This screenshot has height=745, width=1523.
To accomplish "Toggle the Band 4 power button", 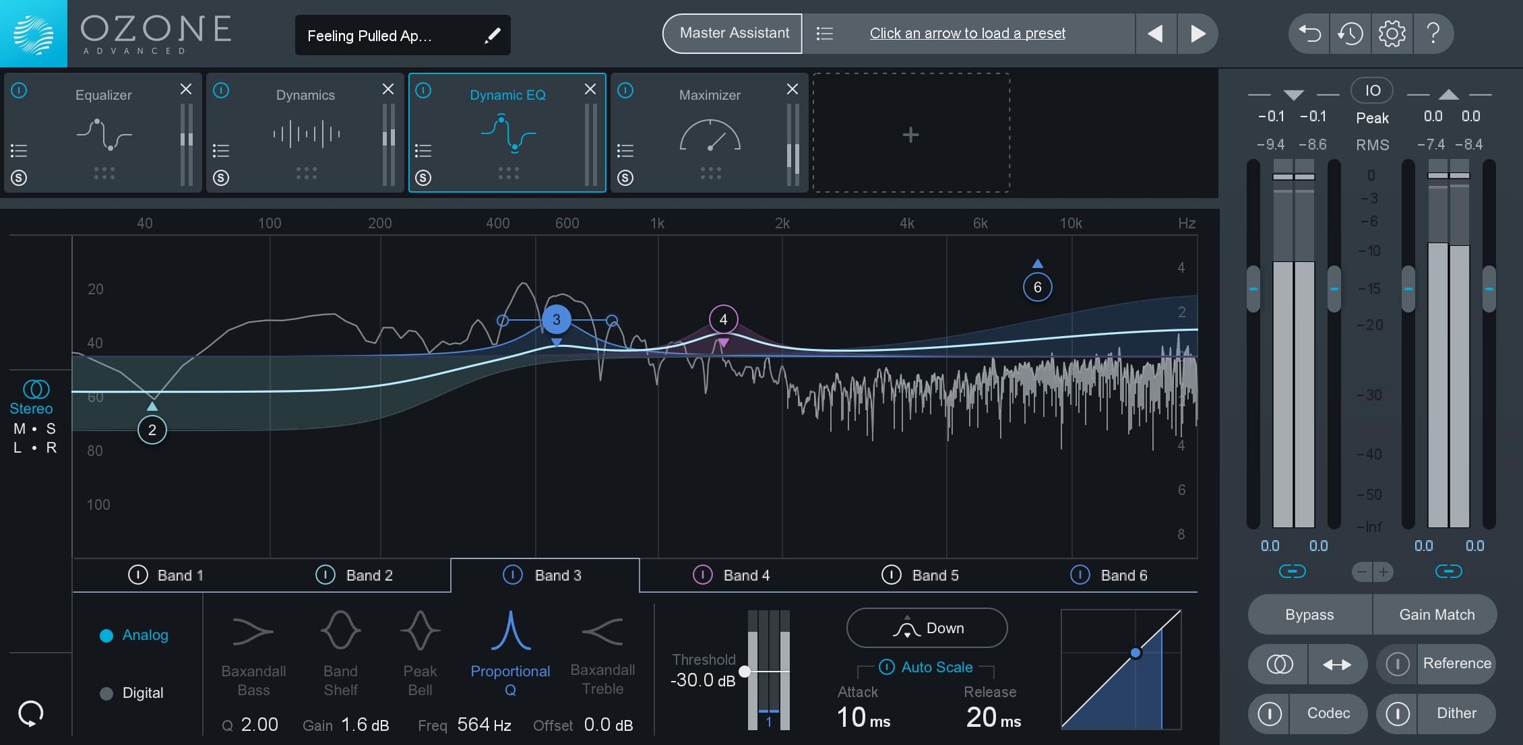I will pos(702,575).
